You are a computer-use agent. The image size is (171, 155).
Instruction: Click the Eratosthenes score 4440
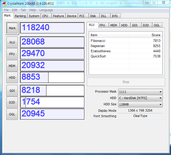[x=157, y=51]
